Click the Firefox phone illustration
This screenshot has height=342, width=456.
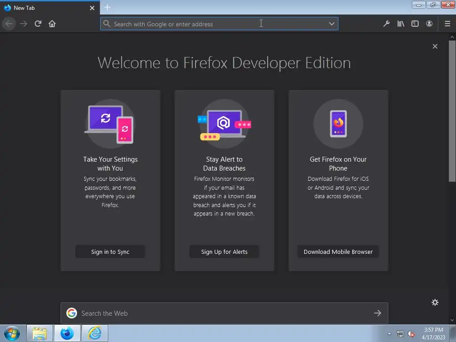(x=338, y=124)
